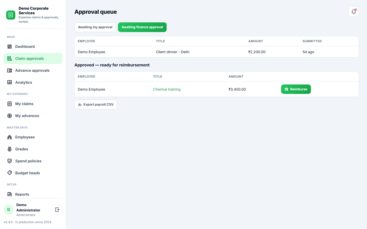Click the Analytics chart icon
The image size is (367, 229).
click(x=10, y=82)
